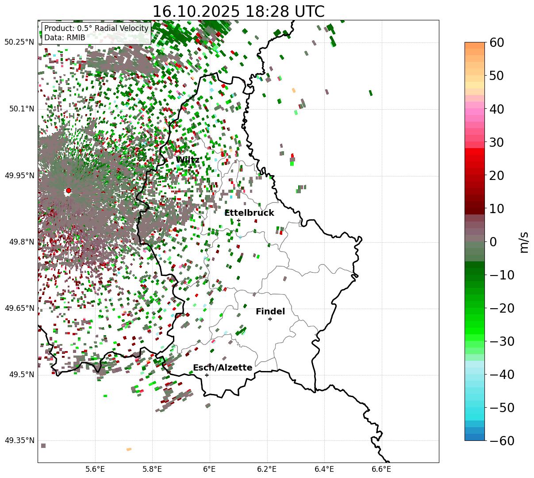The width and height of the screenshot is (534, 478).
Task: Click the colorbar −10 tick label
Action: click(502, 275)
